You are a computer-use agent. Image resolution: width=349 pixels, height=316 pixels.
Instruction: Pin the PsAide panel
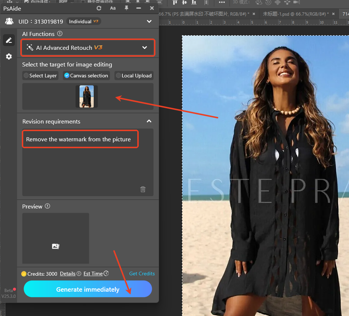pos(126,8)
